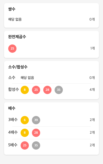Click the 4개 count in 합성수 row
The height and width of the screenshot is (164, 103).
pyautogui.click(x=92, y=90)
